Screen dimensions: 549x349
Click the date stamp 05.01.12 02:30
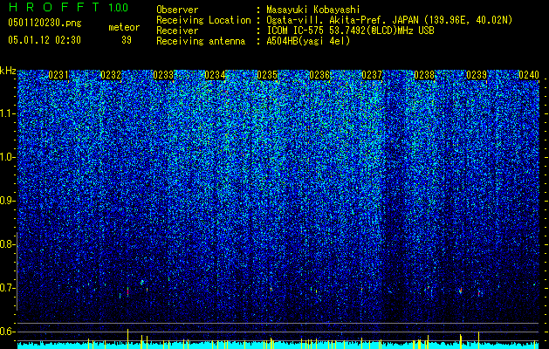[45, 40]
